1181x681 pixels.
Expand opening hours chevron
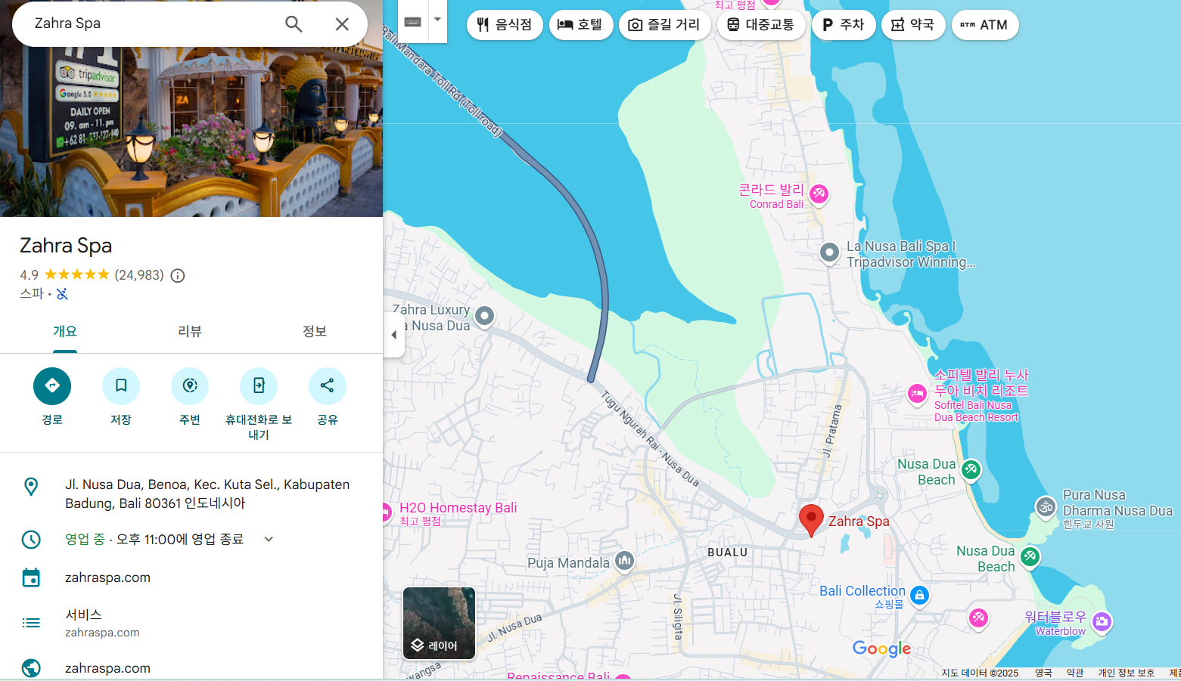[269, 539]
